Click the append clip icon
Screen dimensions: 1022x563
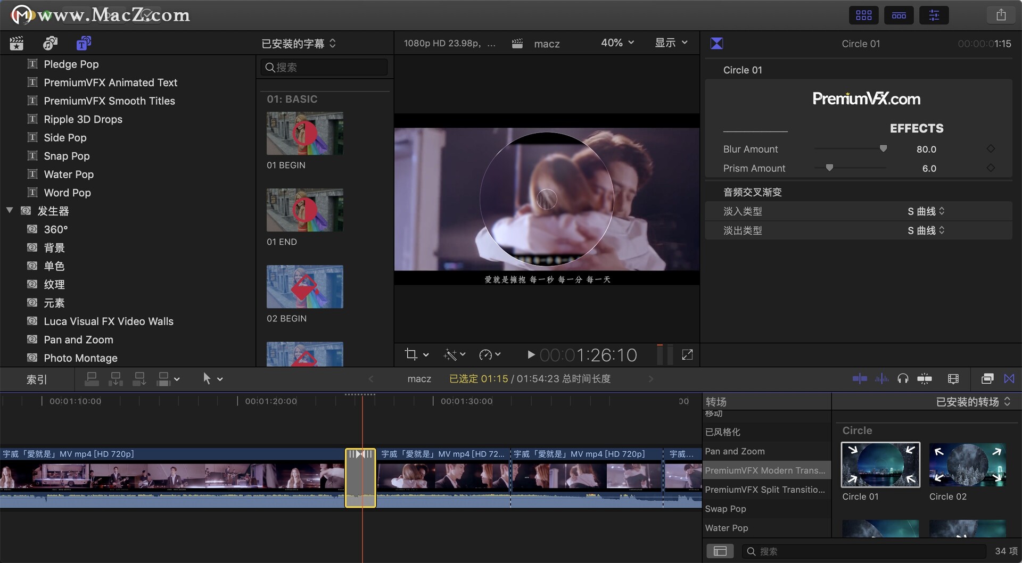pyautogui.click(x=139, y=379)
